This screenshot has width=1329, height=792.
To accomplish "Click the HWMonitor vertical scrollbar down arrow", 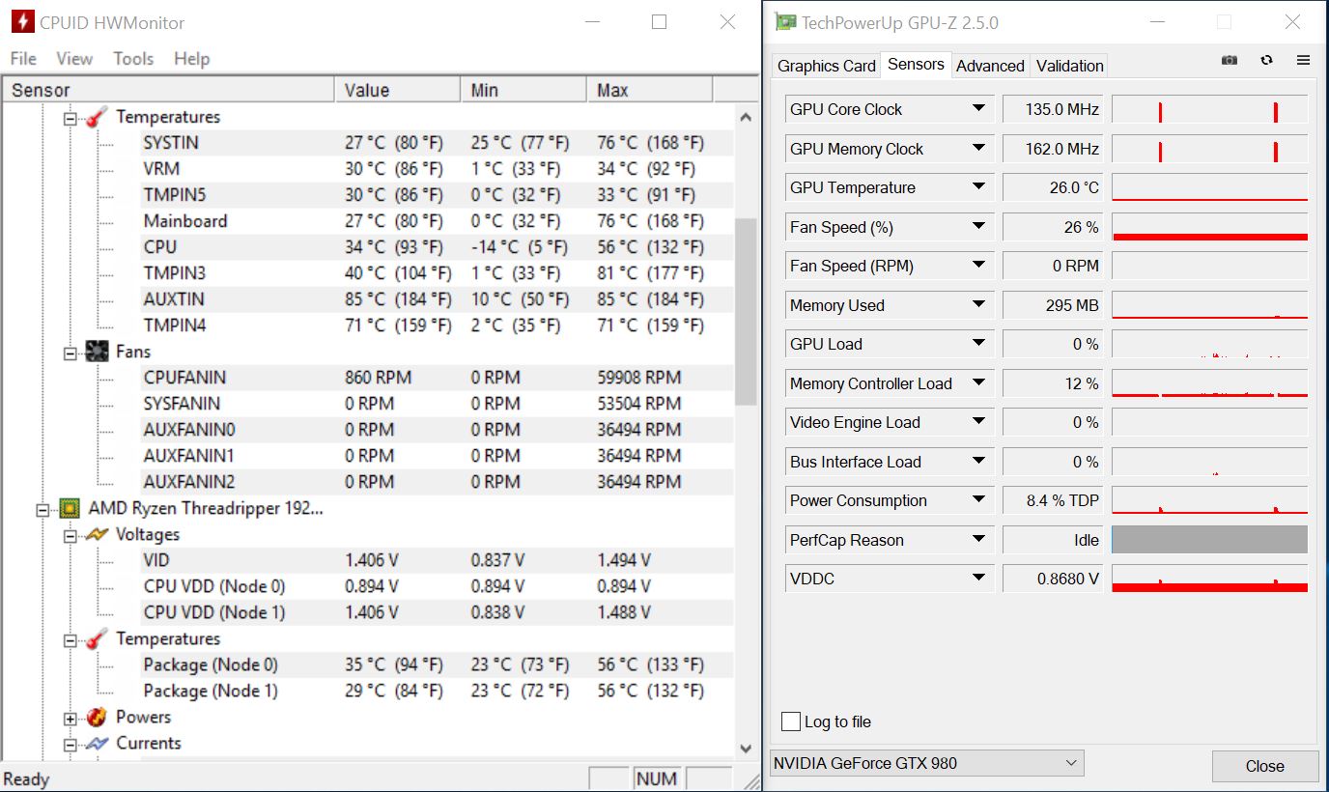I will (x=746, y=748).
